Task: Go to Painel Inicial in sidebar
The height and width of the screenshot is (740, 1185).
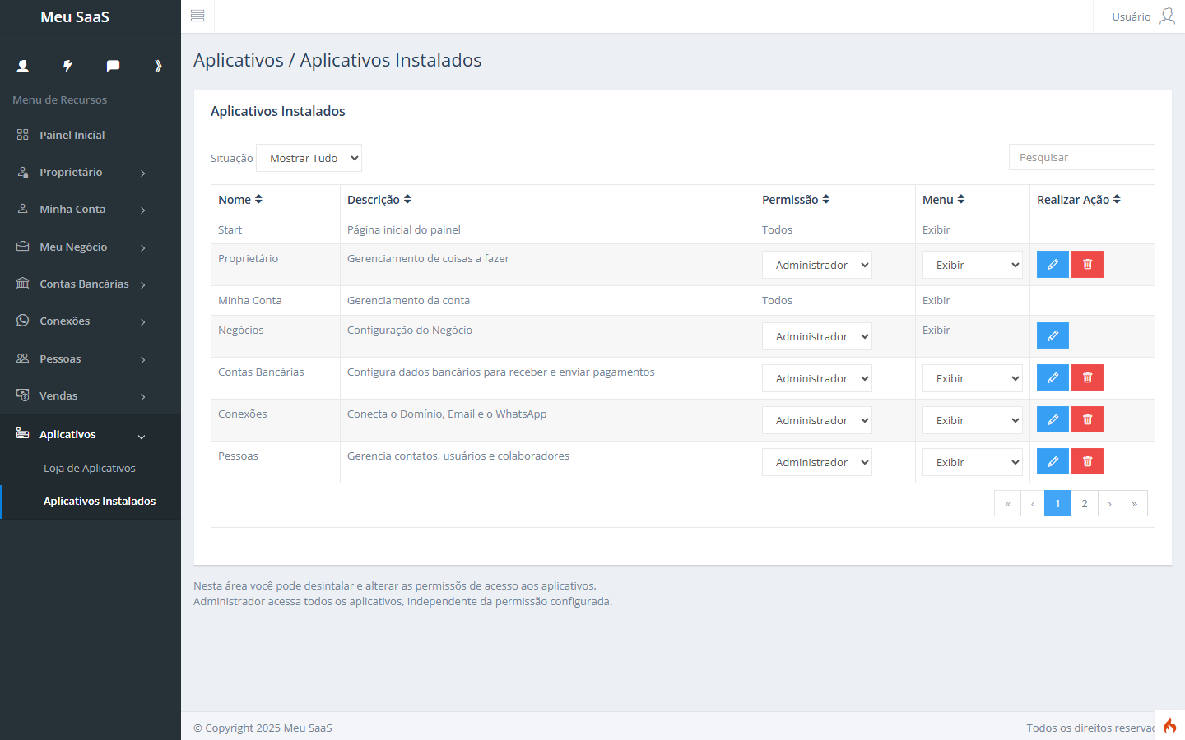Action: point(91,135)
